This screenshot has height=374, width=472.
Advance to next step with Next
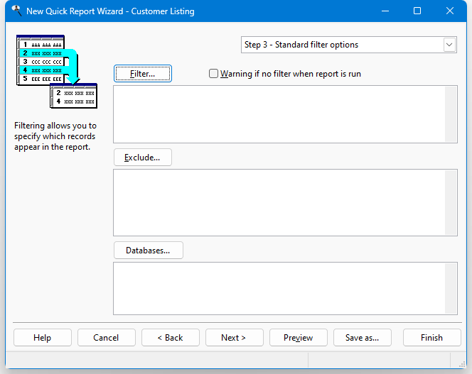point(234,338)
